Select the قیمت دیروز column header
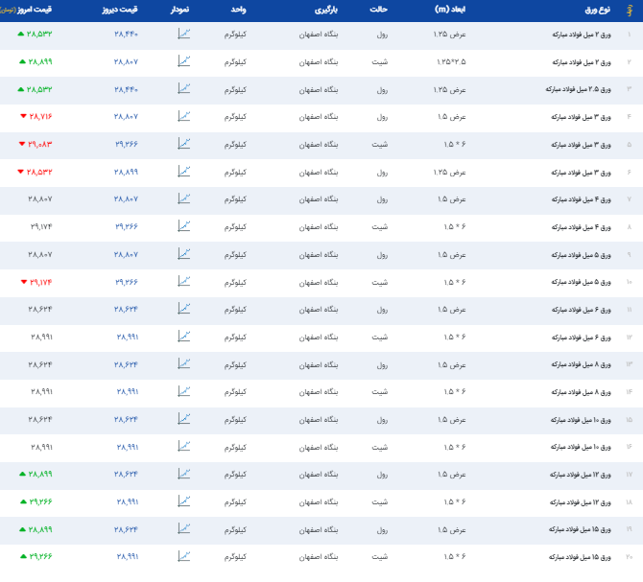 (121, 10)
